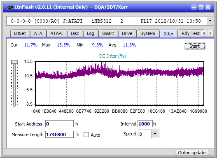
Task: Click the vertical jitter scale slider thumb
Action: (x=14, y=62)
